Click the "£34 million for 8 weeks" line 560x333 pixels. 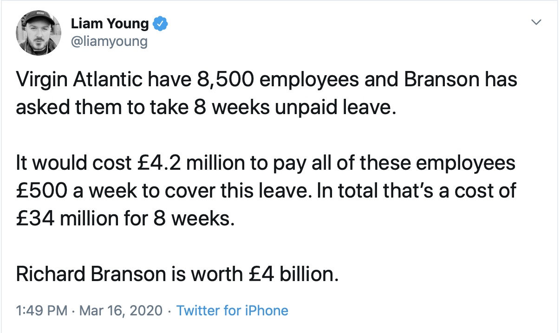(123, 218)
